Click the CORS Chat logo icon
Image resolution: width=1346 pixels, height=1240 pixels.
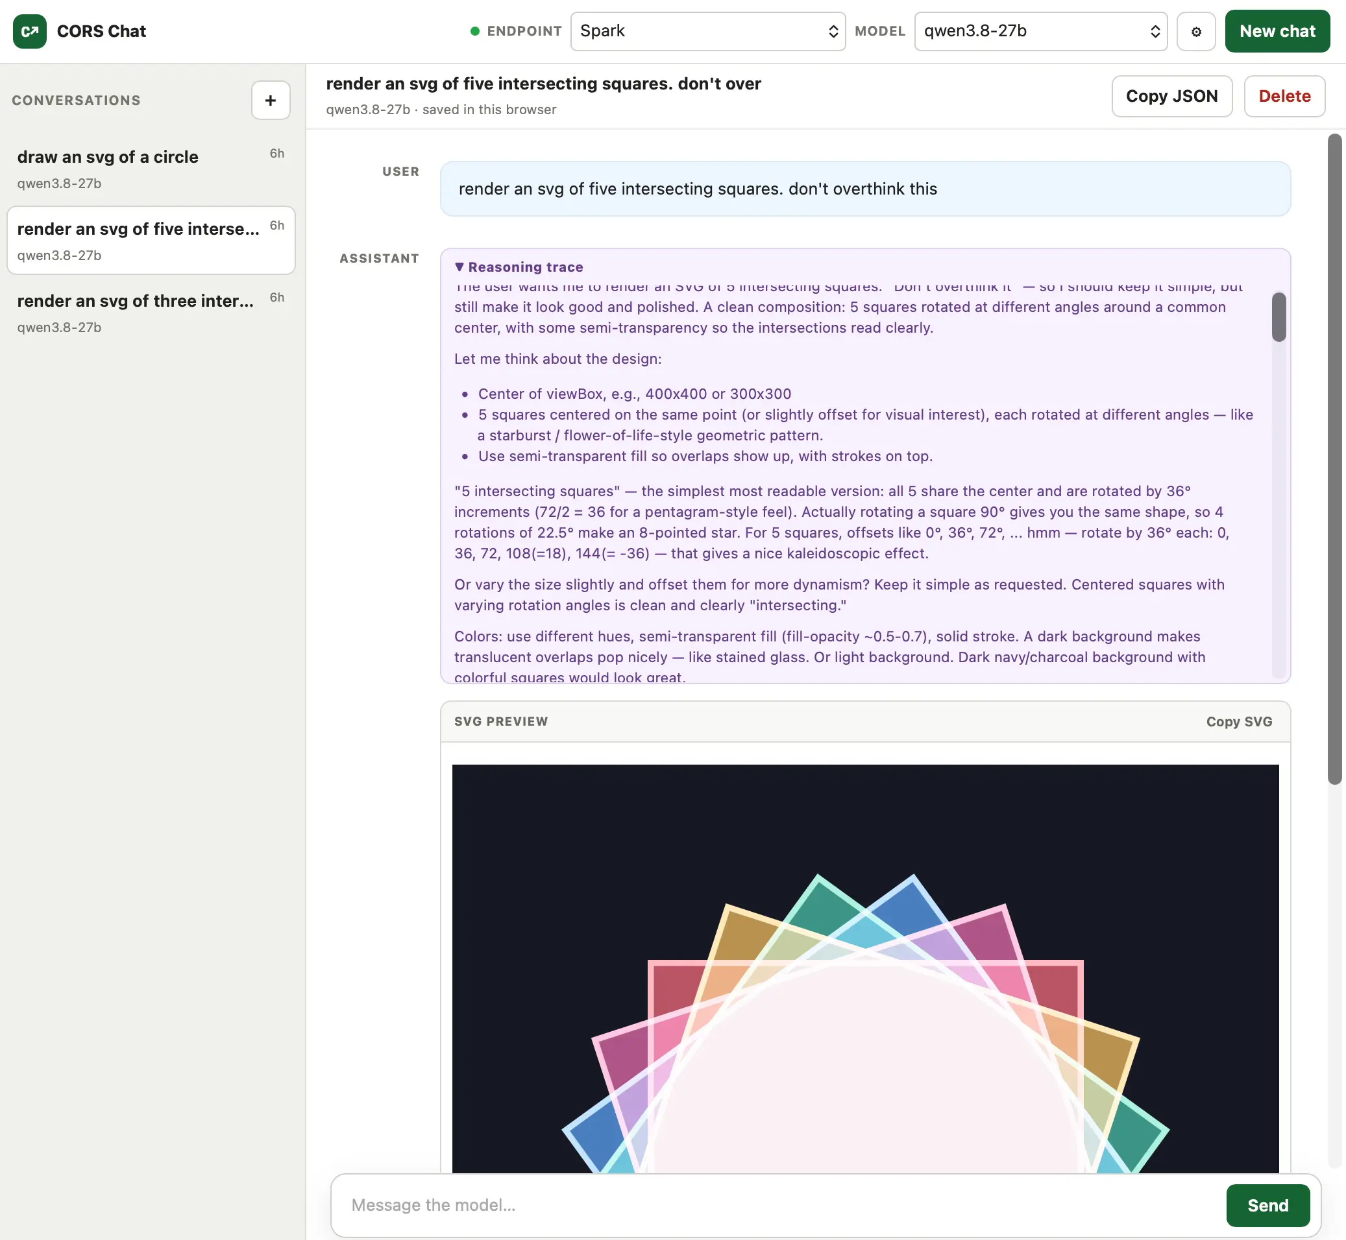[x=30, y=31]
